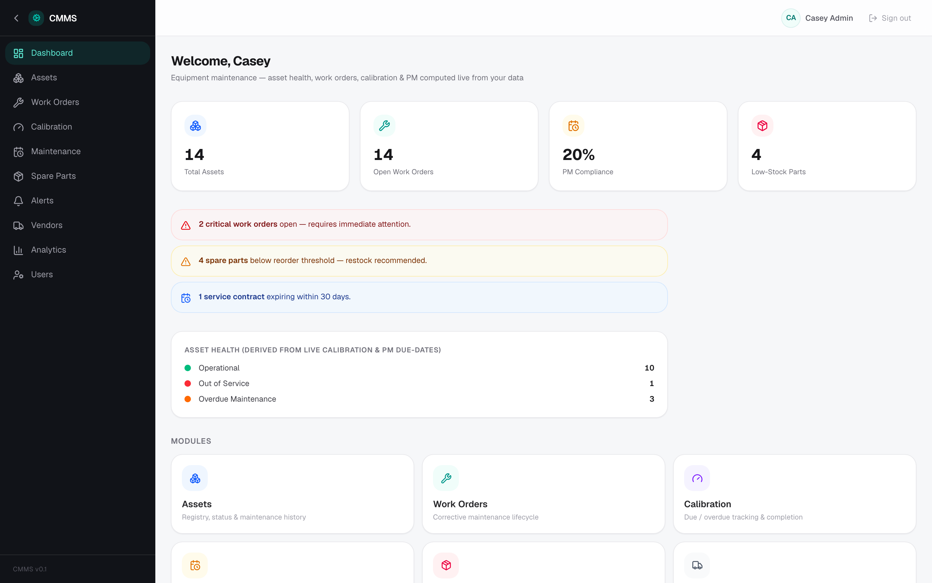
Task: Click the green Operational status dot
Action: click(188, 368)
